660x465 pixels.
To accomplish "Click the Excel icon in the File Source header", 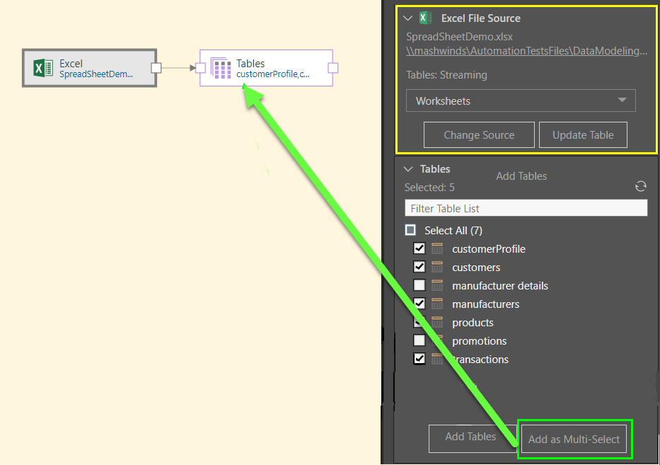I will coord(425,18).
